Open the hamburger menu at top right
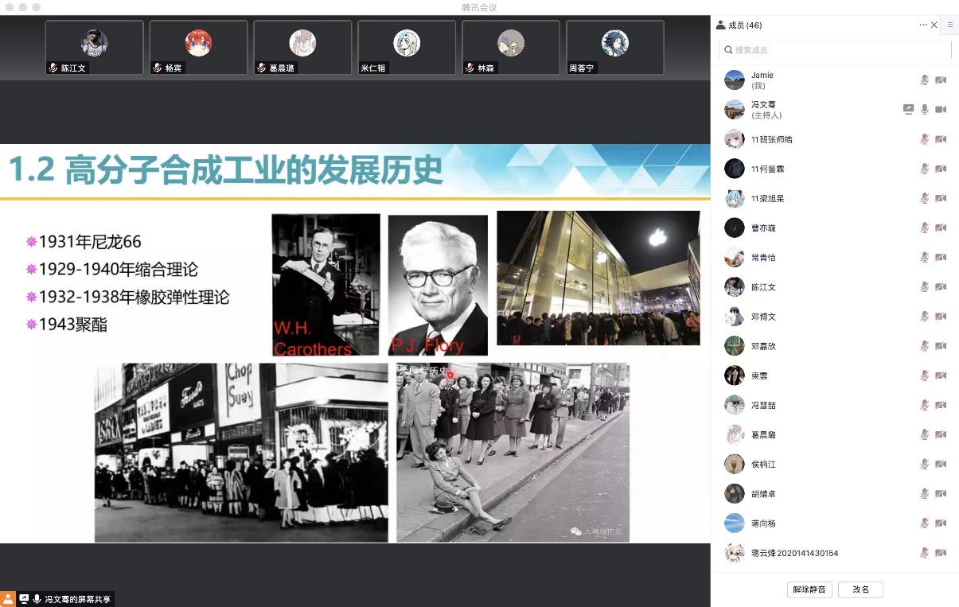The image size is (959, 607). tap(949, 25)
